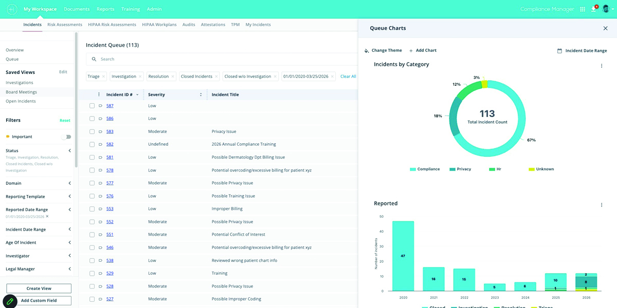
Task: Click the Incident Date Range calendar icon
Action: (x=559, y=51)
